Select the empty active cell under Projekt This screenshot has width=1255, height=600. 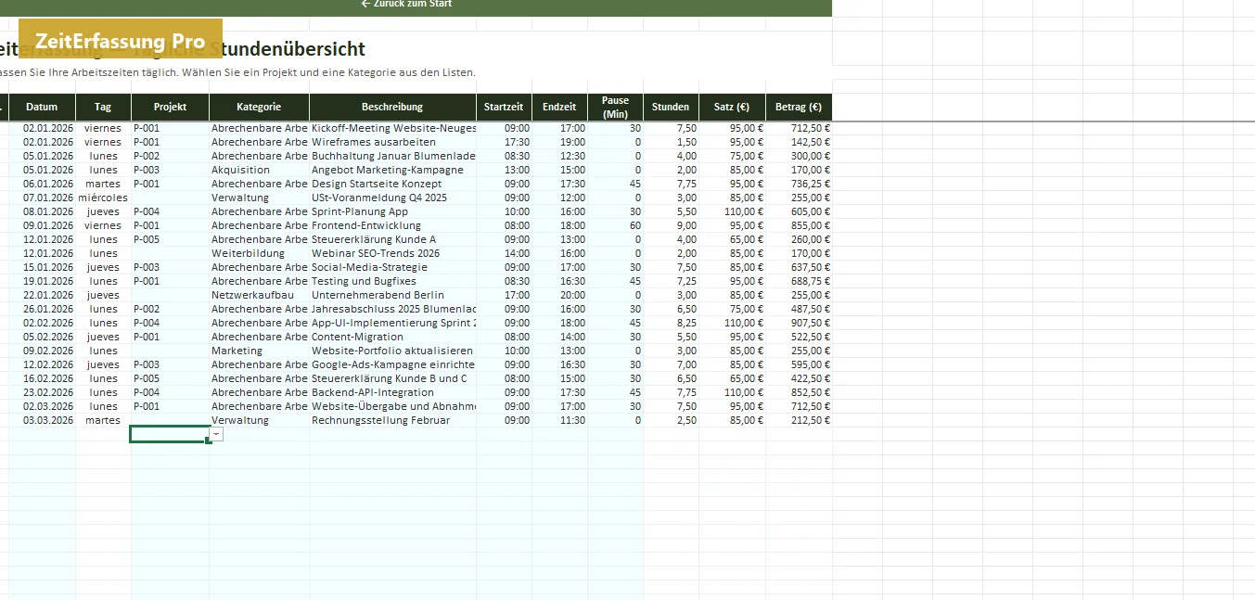point(170,434)
